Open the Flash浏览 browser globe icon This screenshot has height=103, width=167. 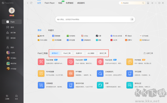coord(100,62)
